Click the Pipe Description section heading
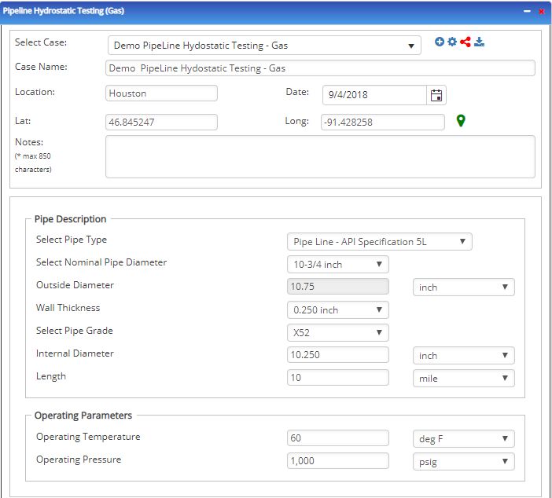Viewport: 552px width, 498px height. point(71,219)
